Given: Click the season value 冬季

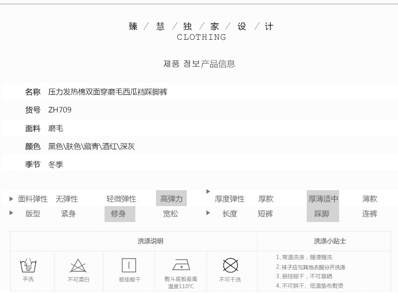Looking at the screenshot, I should coord(56,165).
